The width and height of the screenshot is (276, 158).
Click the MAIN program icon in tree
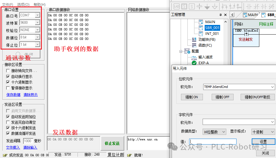[x=201, y=22]
